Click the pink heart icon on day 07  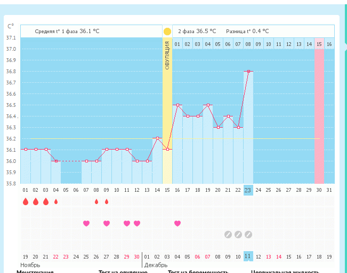86,223
